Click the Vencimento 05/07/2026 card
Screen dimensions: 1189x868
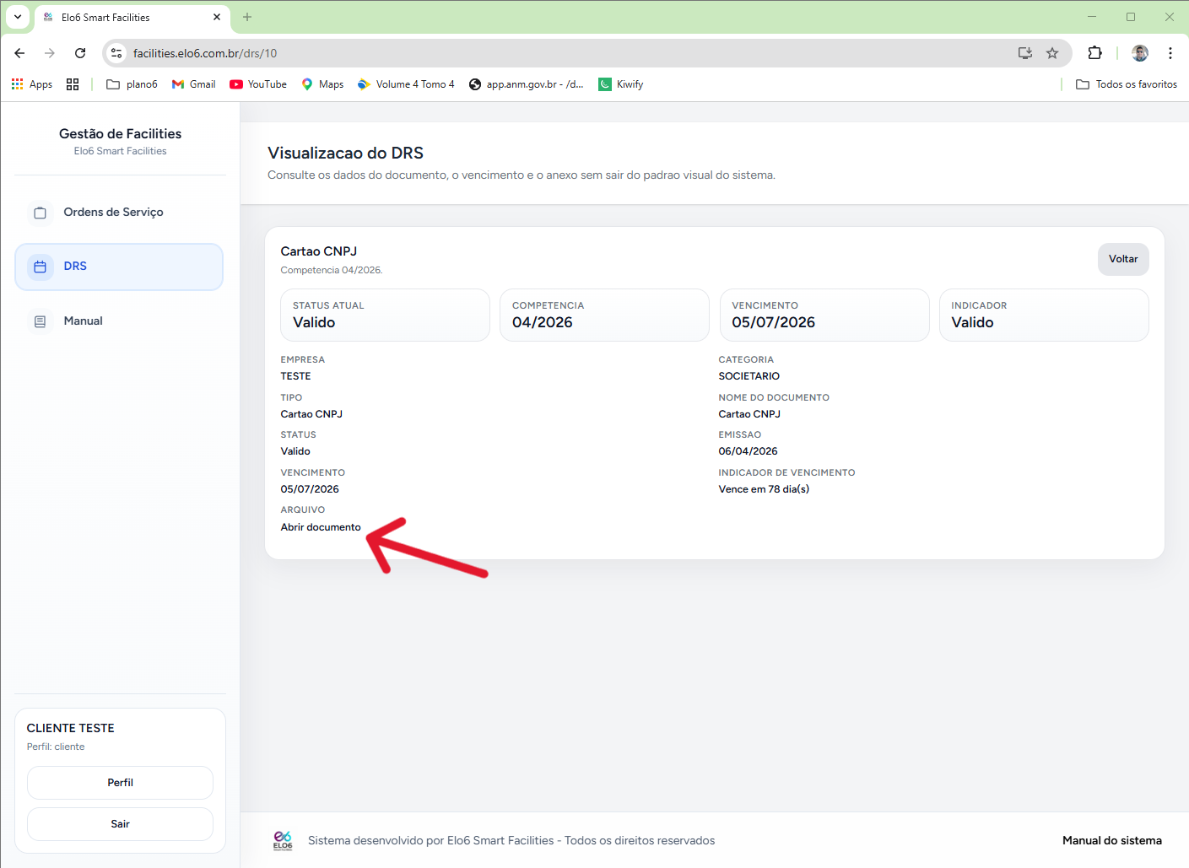pyautogui.click(x=824, y=315)
